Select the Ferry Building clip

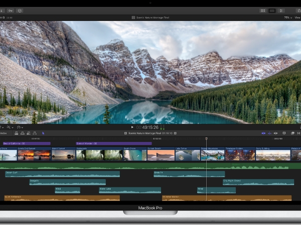pos(273,154)
